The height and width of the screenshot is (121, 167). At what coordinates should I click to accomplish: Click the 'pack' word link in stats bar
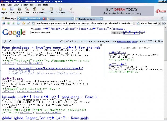click(134, 42)
